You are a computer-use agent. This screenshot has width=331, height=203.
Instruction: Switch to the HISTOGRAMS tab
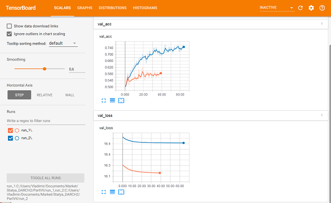pos(145,8)
